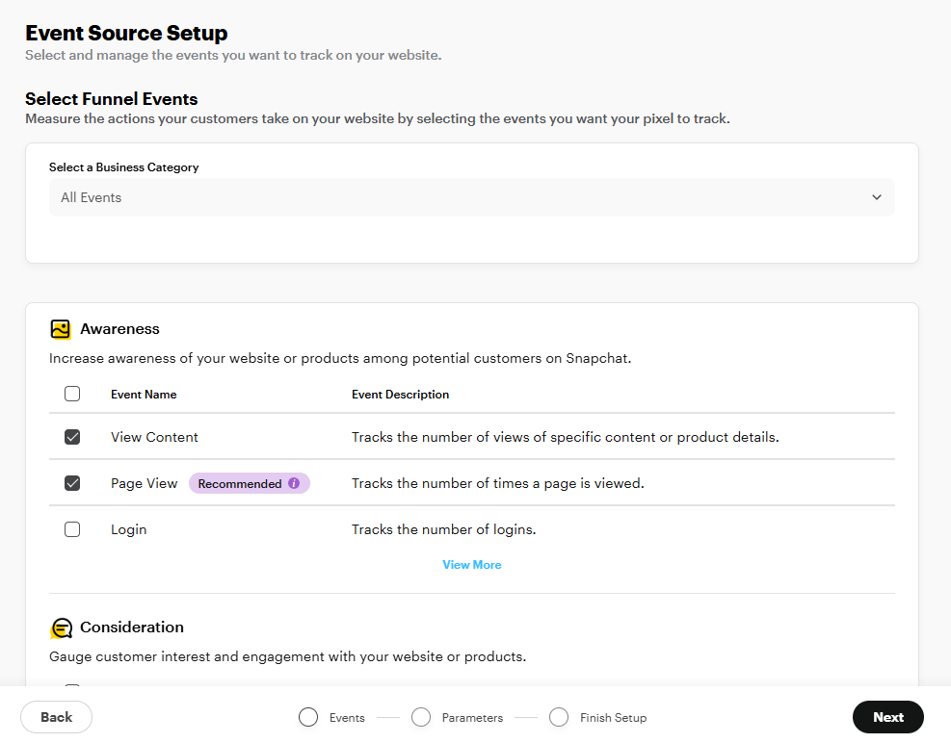Select the Page View event name
951x743 pixels.
tap(145, 483)
